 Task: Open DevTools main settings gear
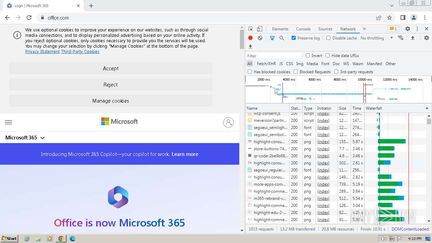[408, 29]
